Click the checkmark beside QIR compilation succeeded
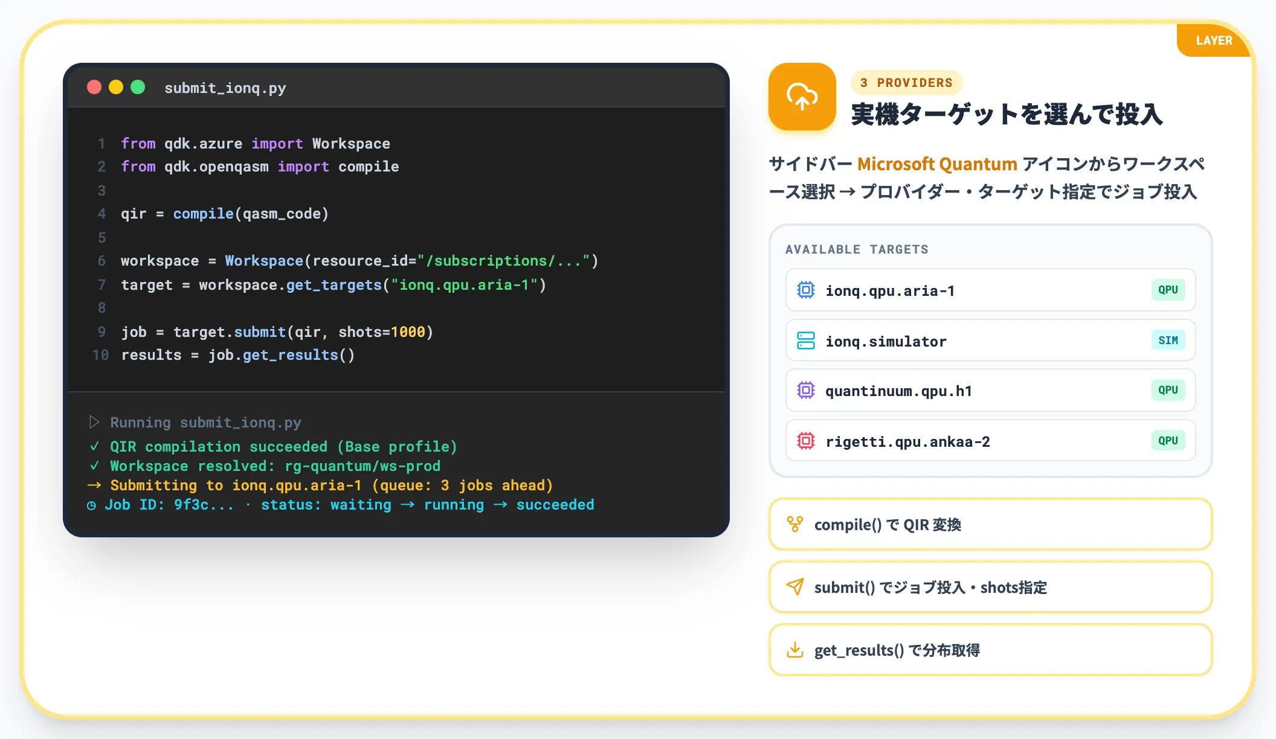Image resolution: width=1276 pixels, height=739 pixels. tap(94, 446)
